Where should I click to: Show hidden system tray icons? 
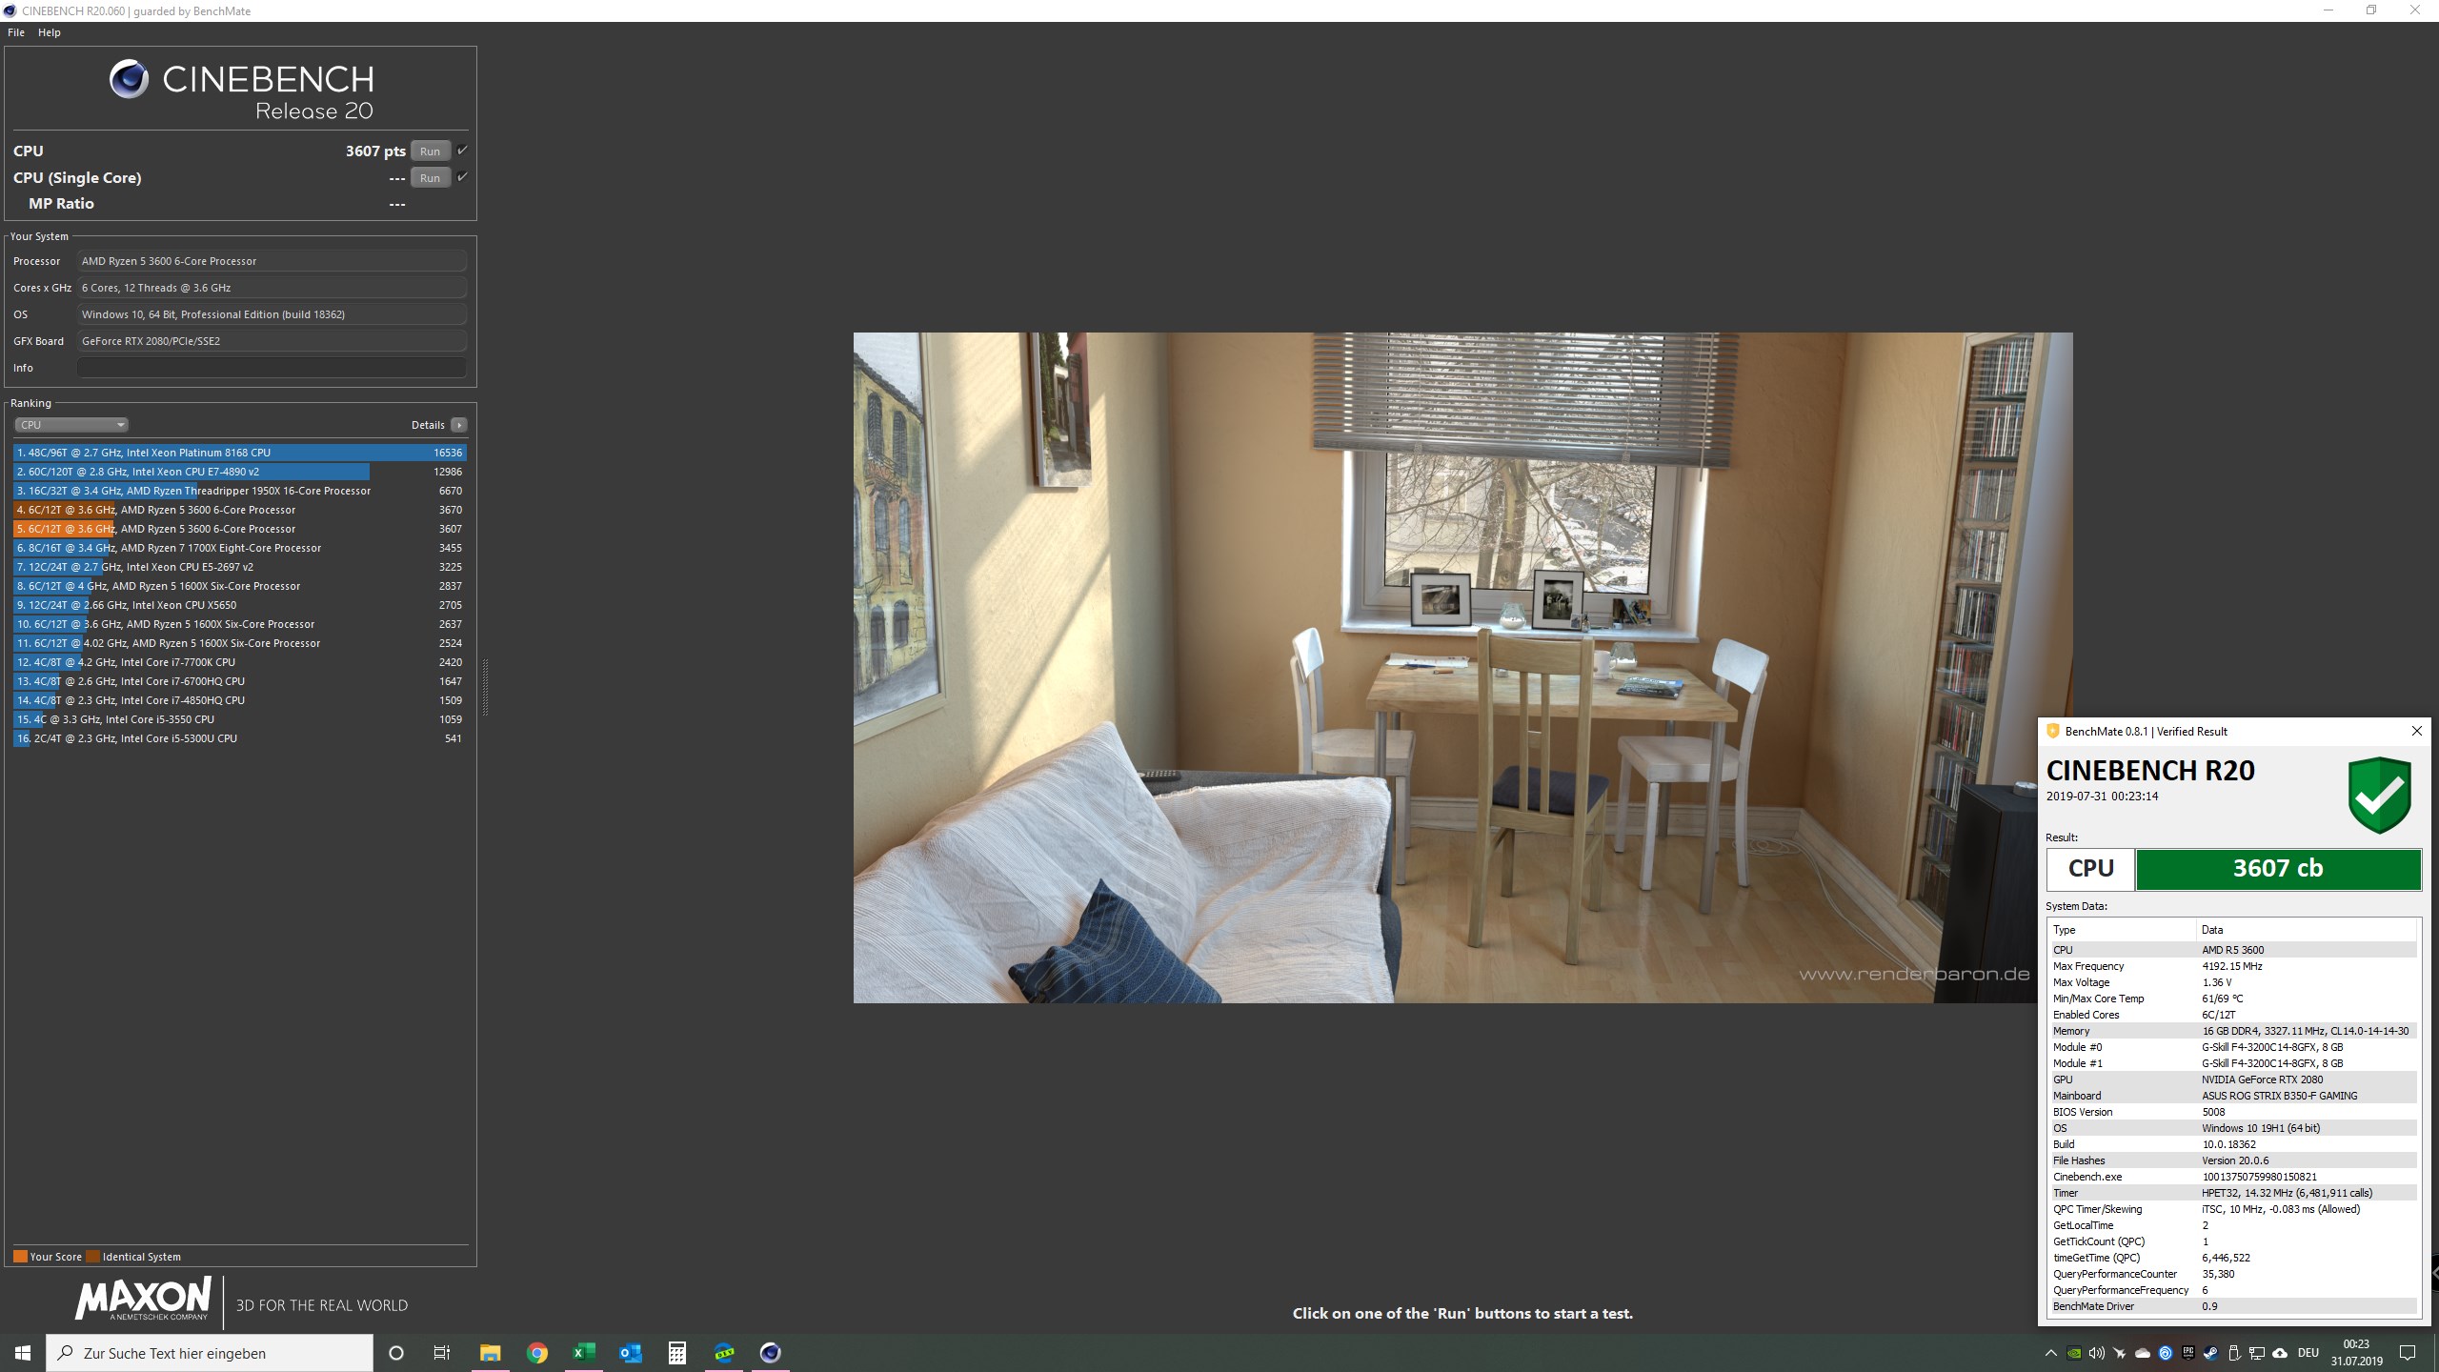2050,1353
